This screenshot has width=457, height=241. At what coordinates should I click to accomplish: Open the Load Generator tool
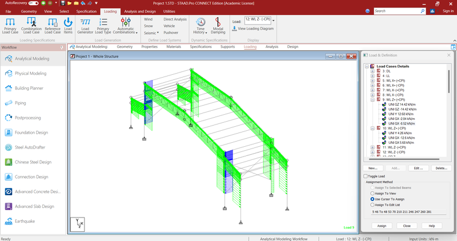(85, 26)
